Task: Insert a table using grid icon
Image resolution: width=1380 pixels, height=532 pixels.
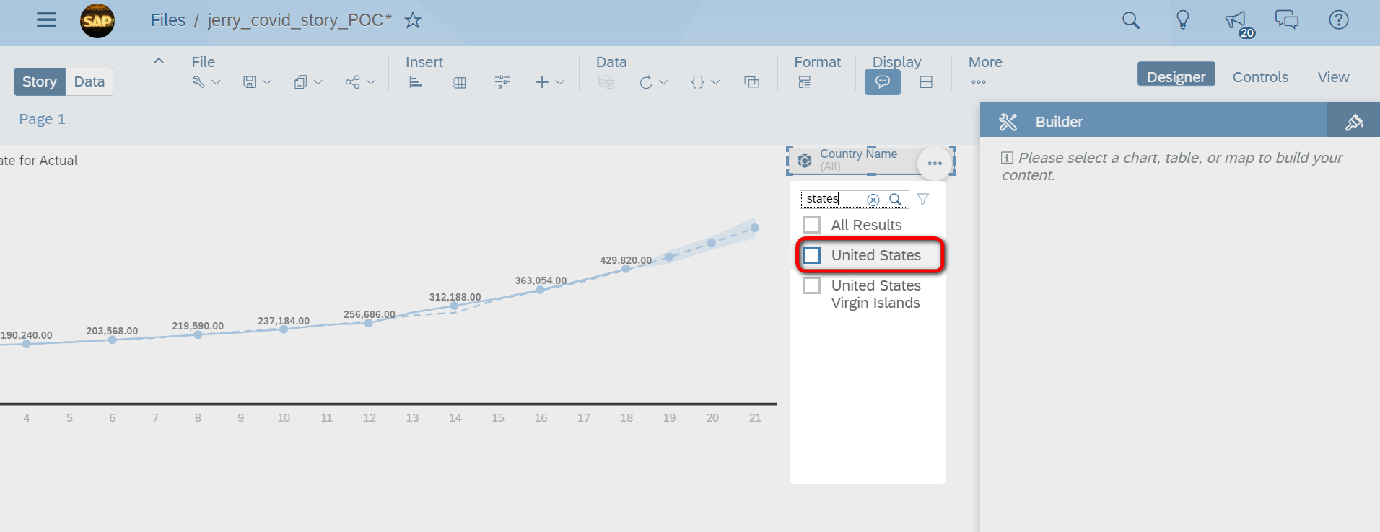Action: click(x=459, y=82)
